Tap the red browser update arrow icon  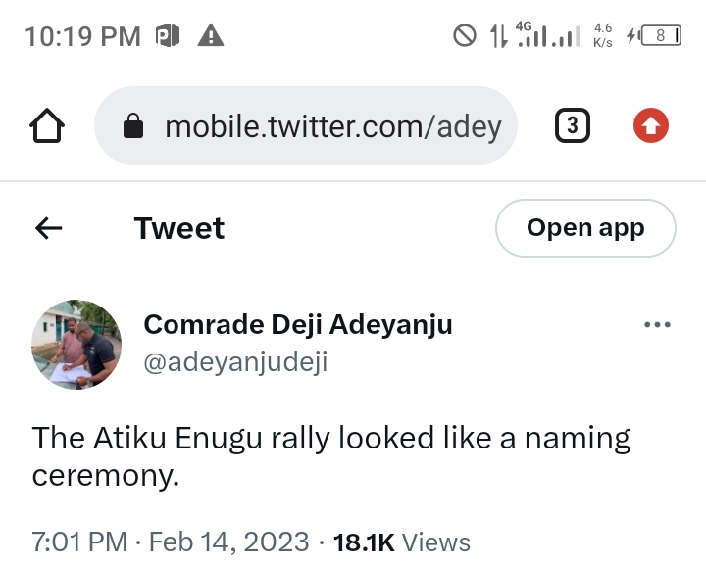point(651,125)
